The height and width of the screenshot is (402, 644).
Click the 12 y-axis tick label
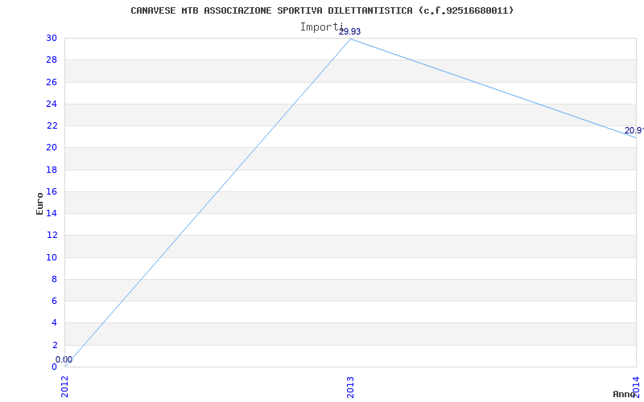point(52,235)
